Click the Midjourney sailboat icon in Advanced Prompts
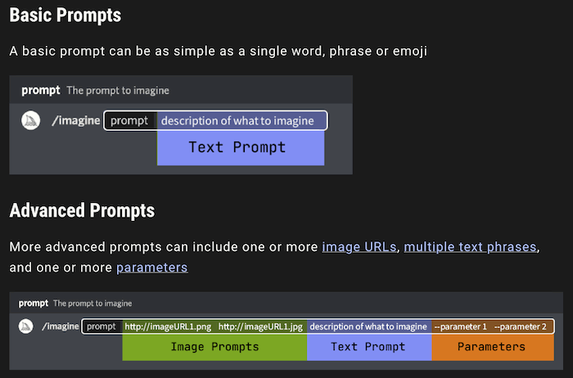Image resolution: width=573 pixels, height=378 pixels. [x=27, y=326]
